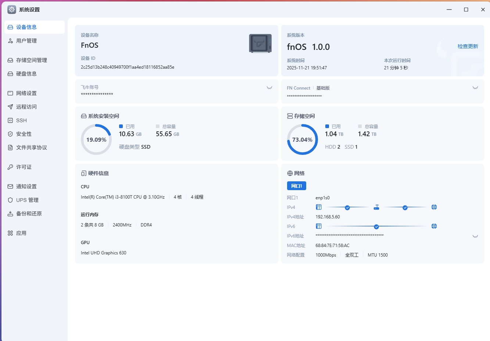Open the 设备信息 section
Screen dimensions: 490x341
[35, 27]
